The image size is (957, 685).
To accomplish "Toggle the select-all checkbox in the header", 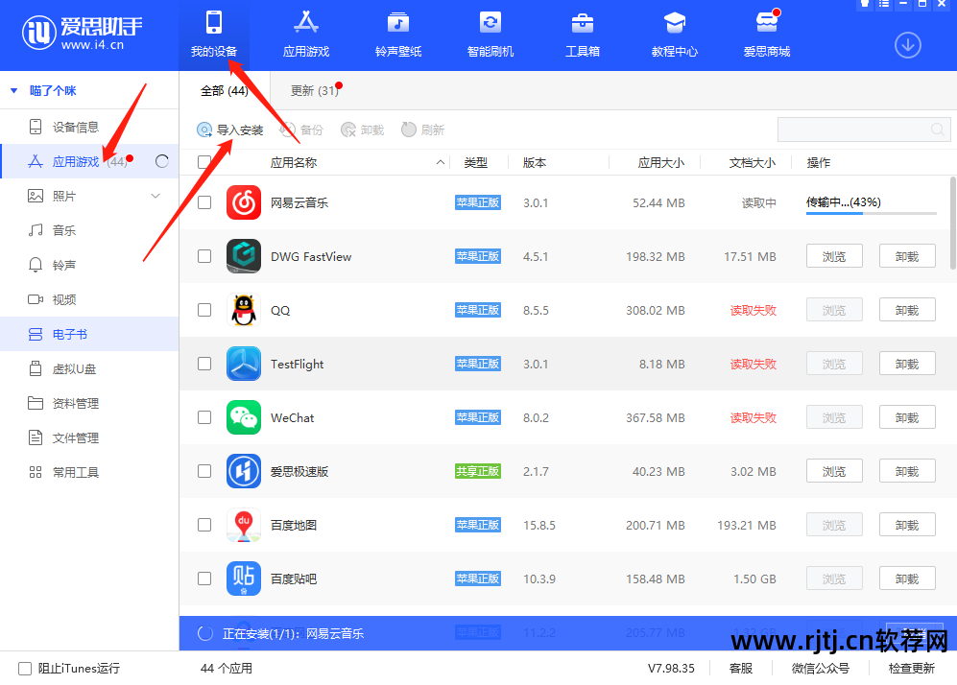I will (x=204, y=162).
